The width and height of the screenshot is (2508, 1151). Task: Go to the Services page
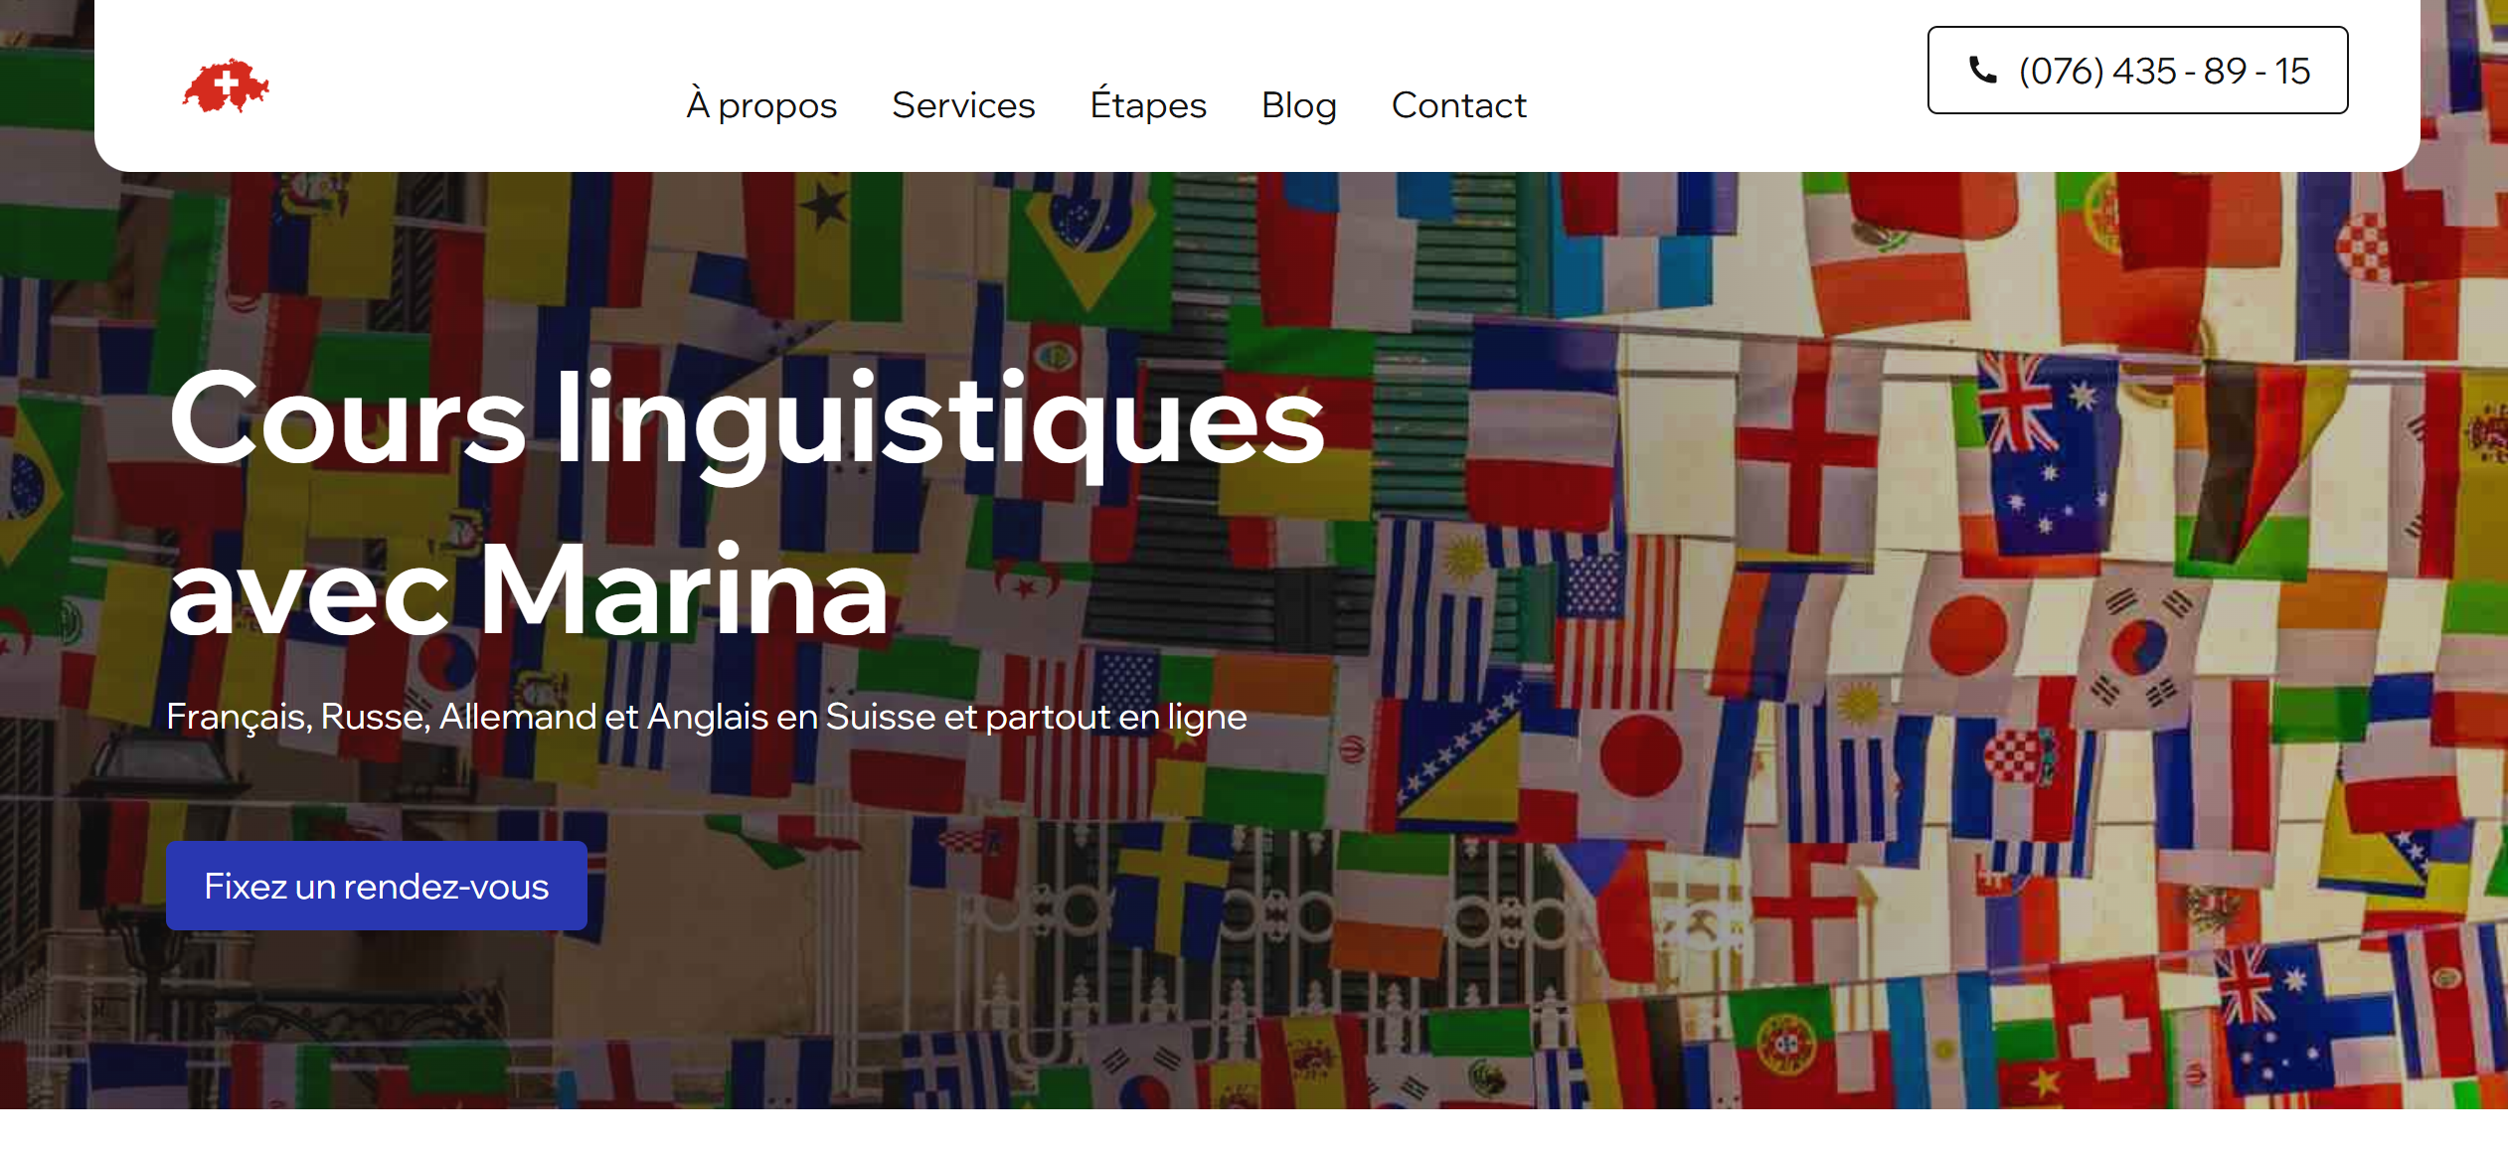[963, 104]
